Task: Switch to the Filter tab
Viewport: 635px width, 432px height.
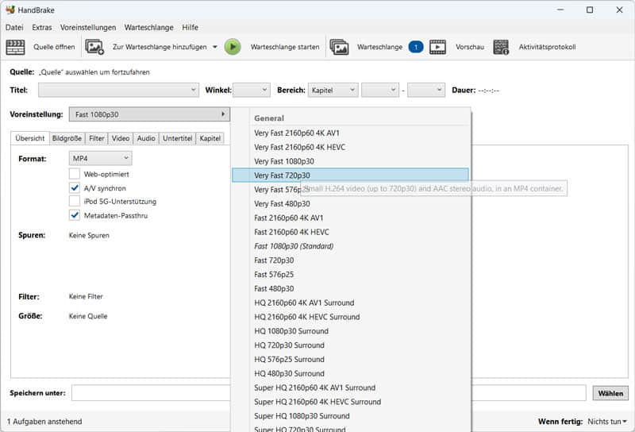Action: tap(97, 138)
